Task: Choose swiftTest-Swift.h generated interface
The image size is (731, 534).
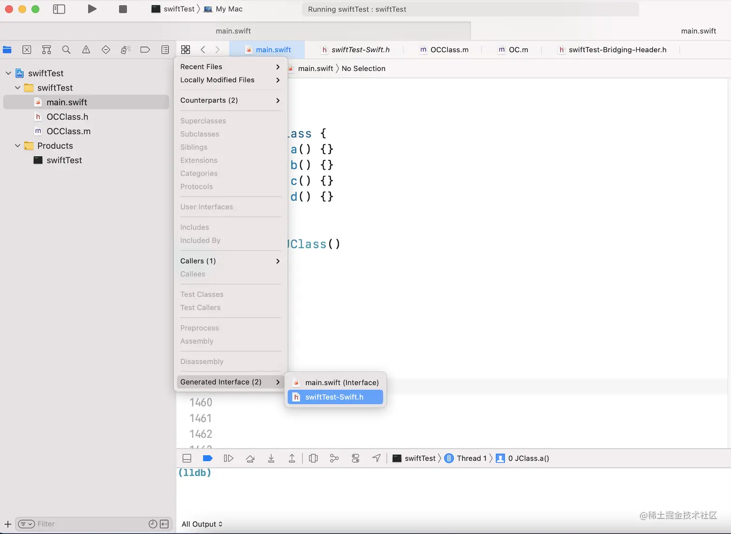Action: [336, 397]
